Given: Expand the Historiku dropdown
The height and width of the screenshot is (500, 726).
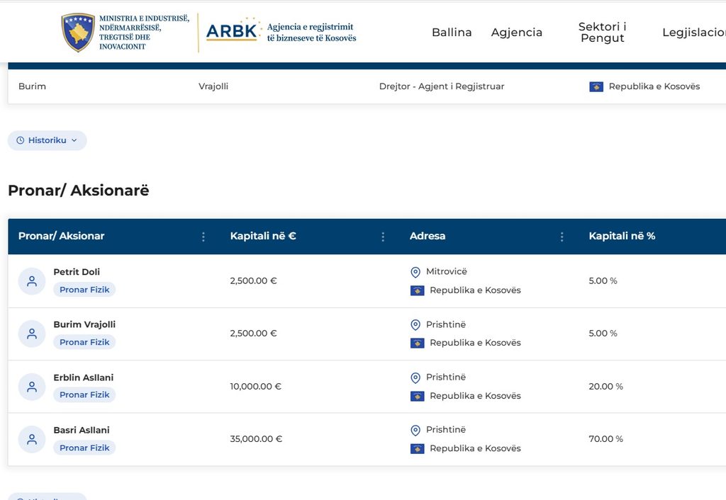Looking at the screenshot, I should pos(48,140).
